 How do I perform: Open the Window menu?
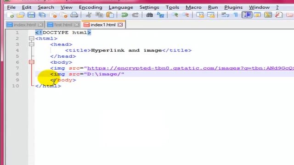pyautogui.click(x=259, y=7)
